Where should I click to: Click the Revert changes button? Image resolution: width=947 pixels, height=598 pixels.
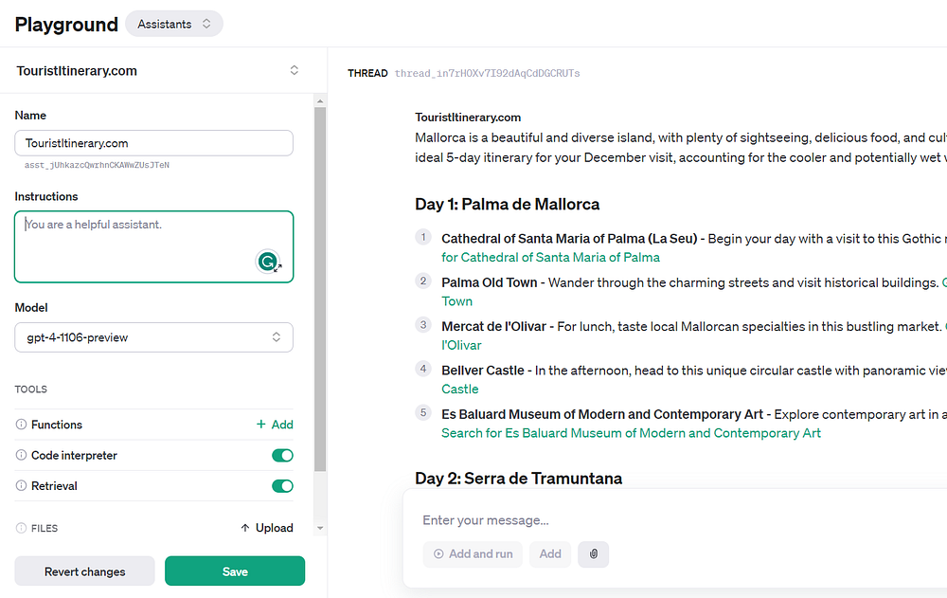click(x=84, y=571)
